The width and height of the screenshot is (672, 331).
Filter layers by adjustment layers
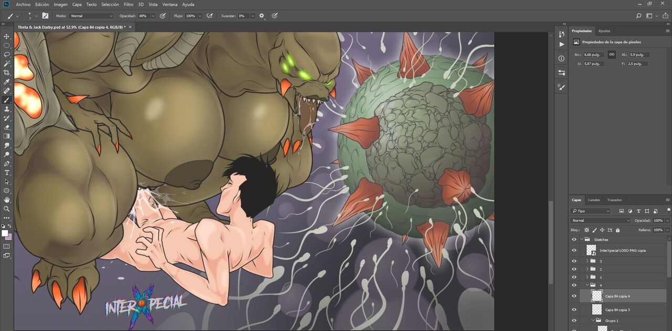629,211
